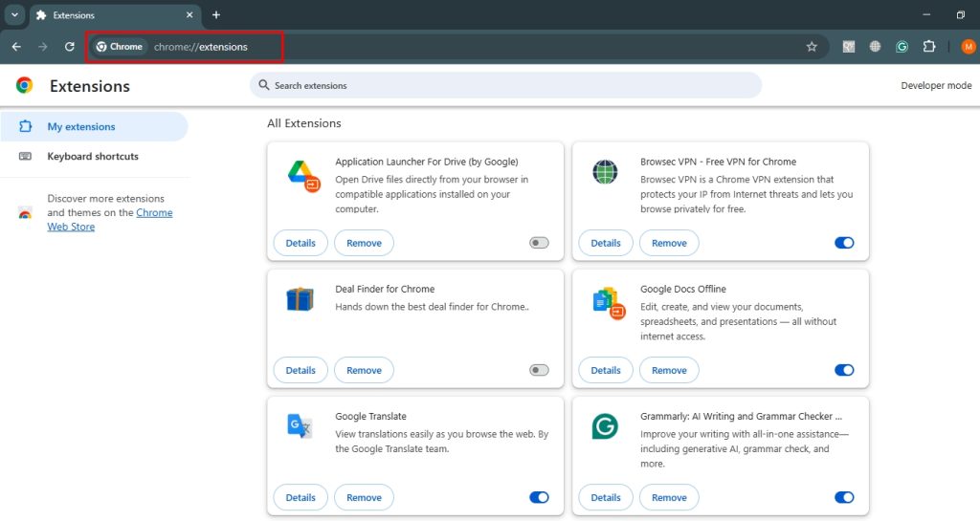Remove Google Docs Offline extension
The height and width of the screenshot is (521, 980).
pos(669,370)
